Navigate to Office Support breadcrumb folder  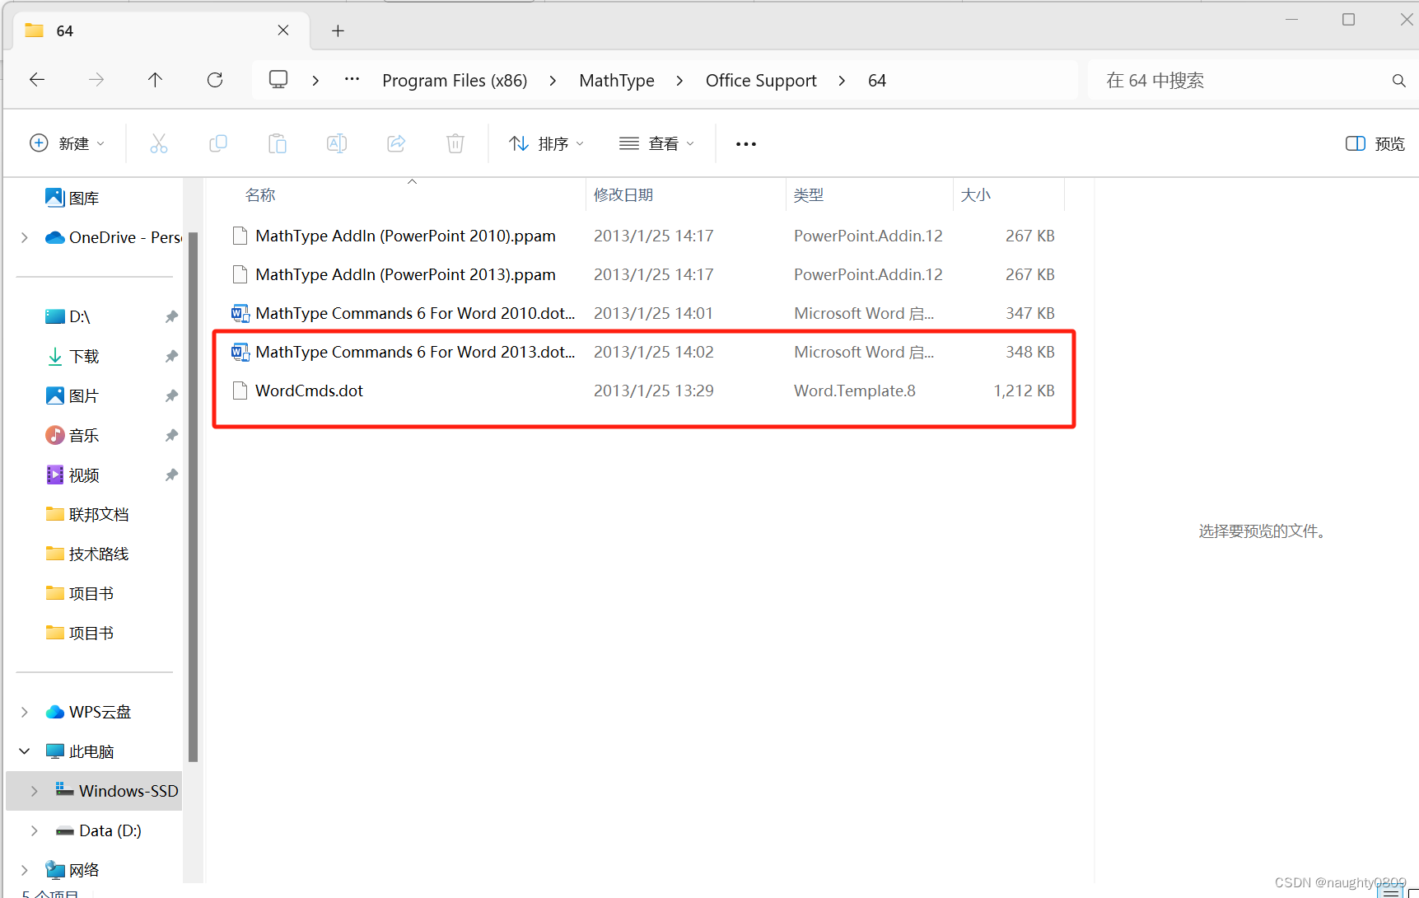coord(761,81)
